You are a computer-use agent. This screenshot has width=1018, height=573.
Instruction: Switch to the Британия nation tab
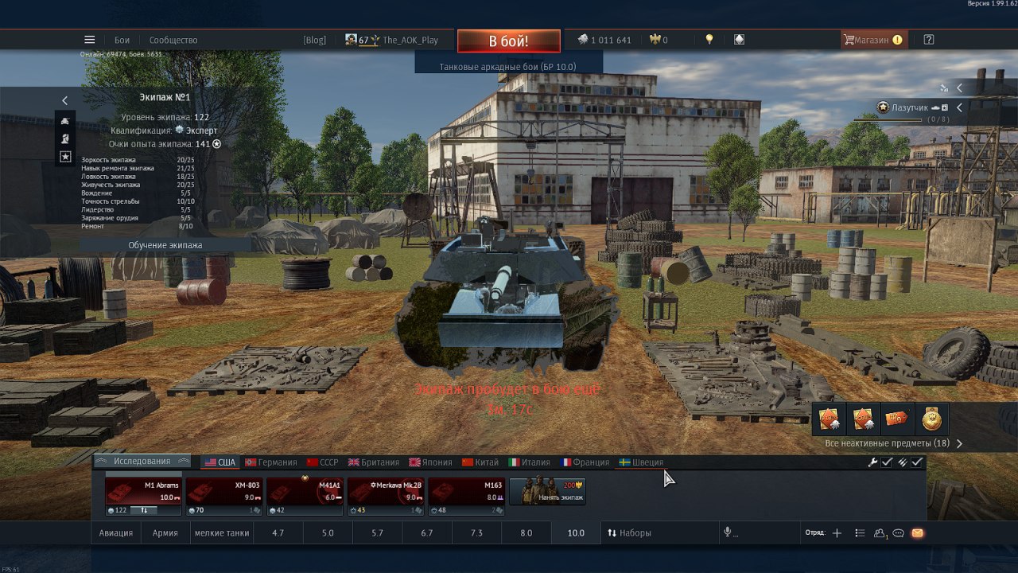click(375, 462)
